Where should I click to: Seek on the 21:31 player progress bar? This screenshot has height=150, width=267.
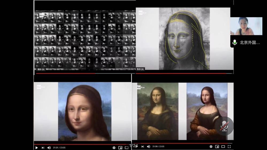(83, 144)
